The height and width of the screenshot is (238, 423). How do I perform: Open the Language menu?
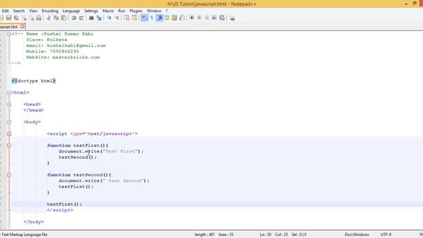click(71, 11)
